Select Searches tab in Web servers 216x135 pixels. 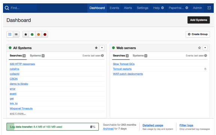tap(121, 56)
